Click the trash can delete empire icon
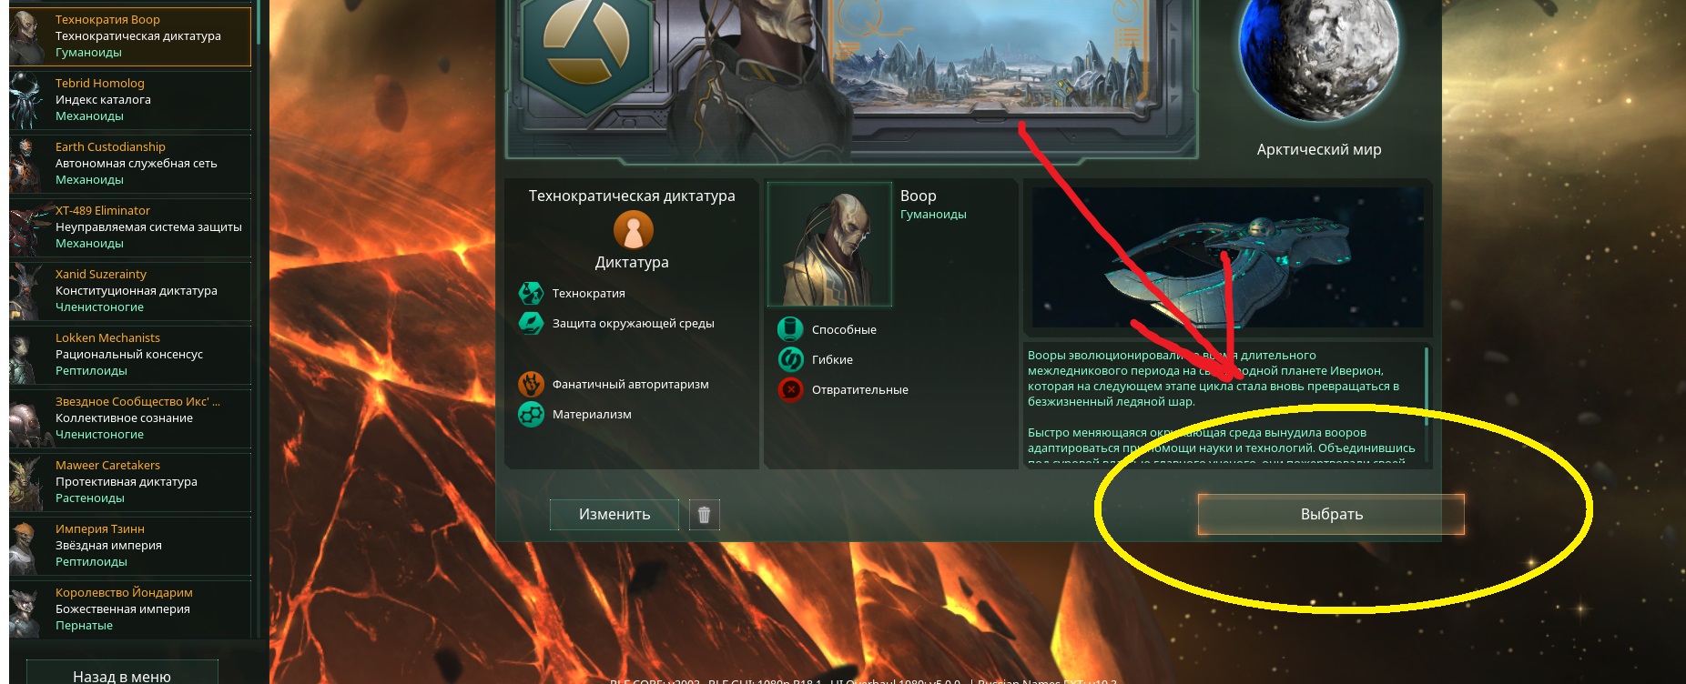 pyautogui.click(x=704, y=515)
